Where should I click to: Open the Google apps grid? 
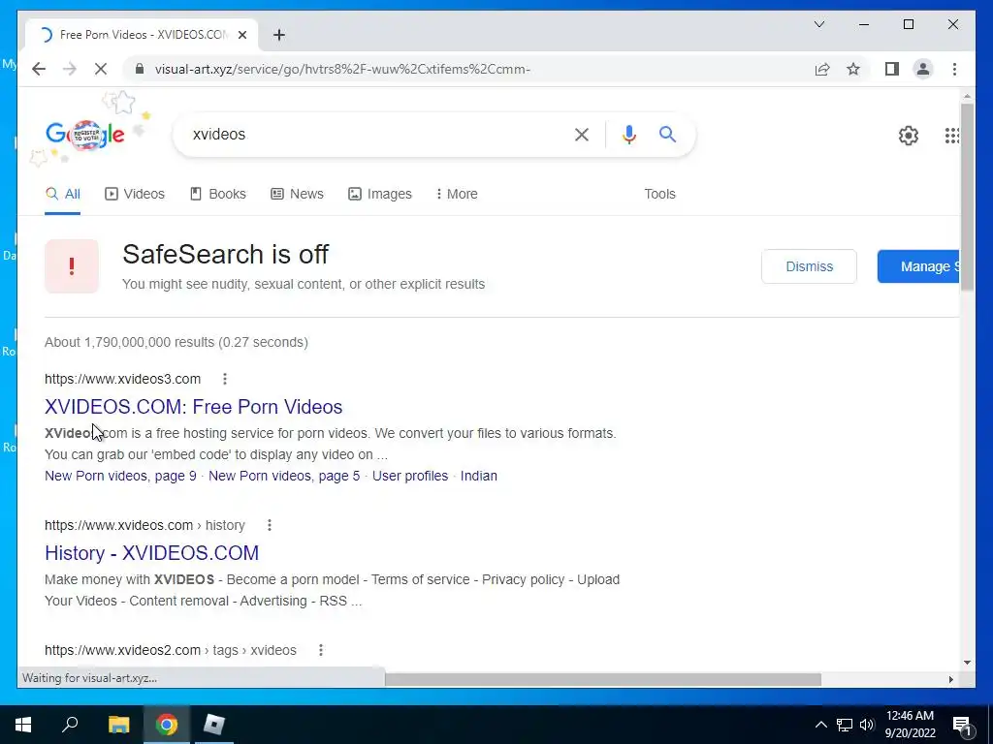[951, 135]
